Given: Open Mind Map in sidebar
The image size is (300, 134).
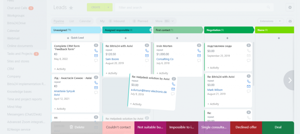Looking at the screenshot, I should point(14,107).
